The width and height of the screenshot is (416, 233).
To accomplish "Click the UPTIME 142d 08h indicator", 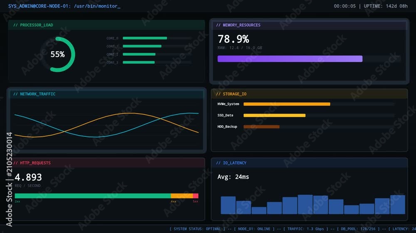I will tap(386, 6).
